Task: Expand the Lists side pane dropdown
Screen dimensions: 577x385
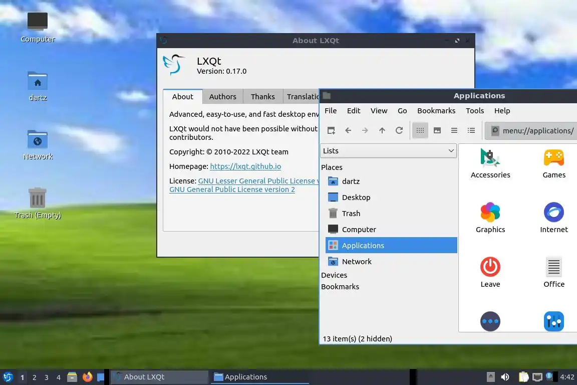Action: [x=388, y=151]
